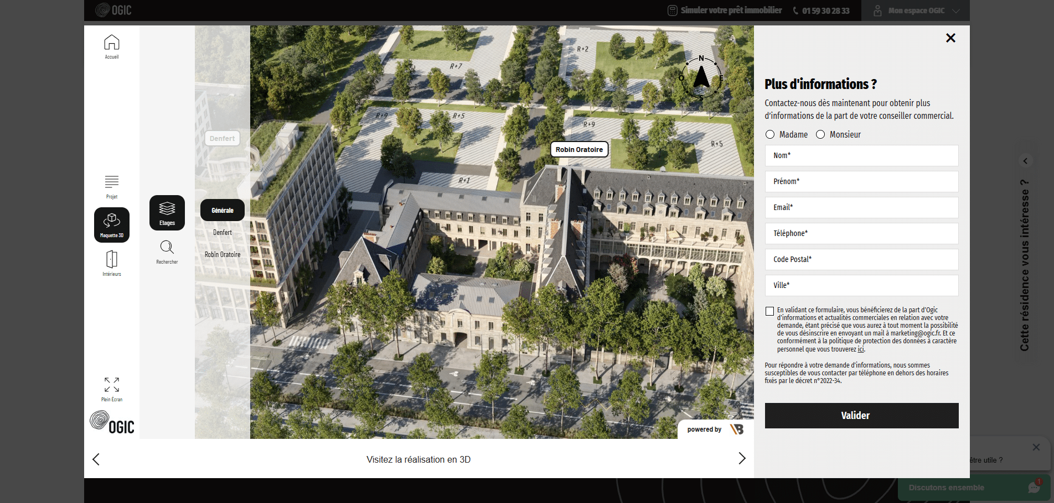This screenshot has height=503, width=1054.
Task: Select the Monsieur radio button
Action: (820, 134)
